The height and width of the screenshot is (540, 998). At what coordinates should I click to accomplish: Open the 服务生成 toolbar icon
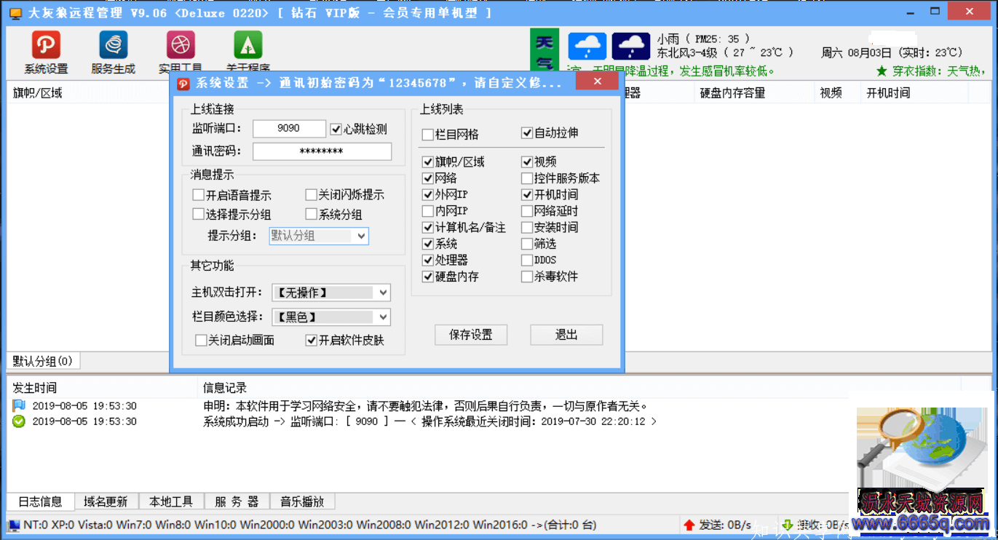[x=113, y=45]
